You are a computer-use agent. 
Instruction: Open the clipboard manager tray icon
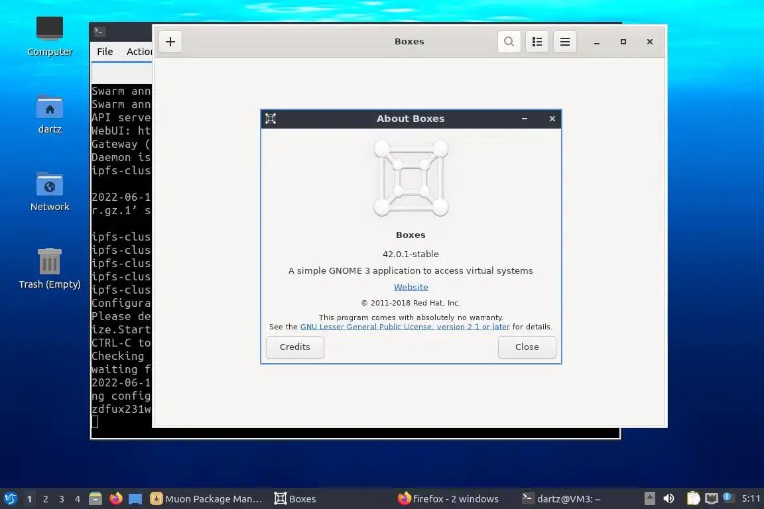pos(693,498)
